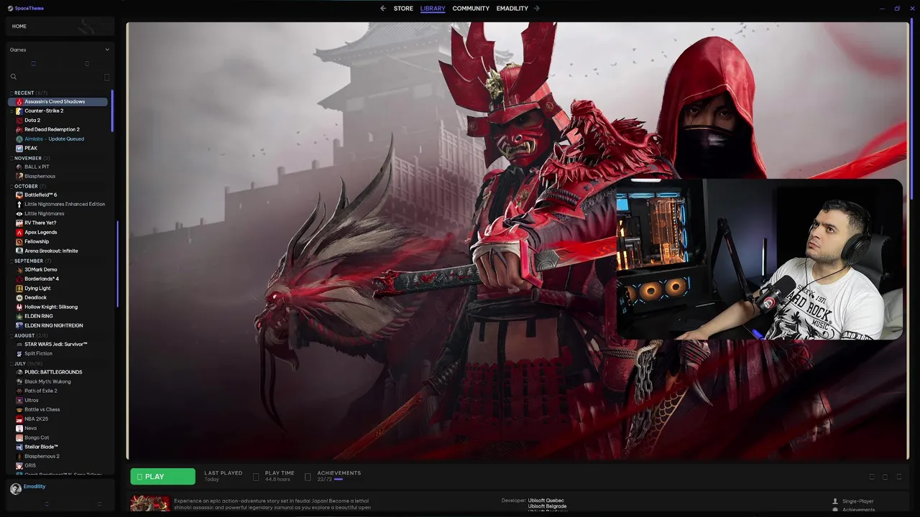The image size is (920, 517).
Task: Click the PUBG: BATTLEGROUNDS icon
Action: click(19, 373)
